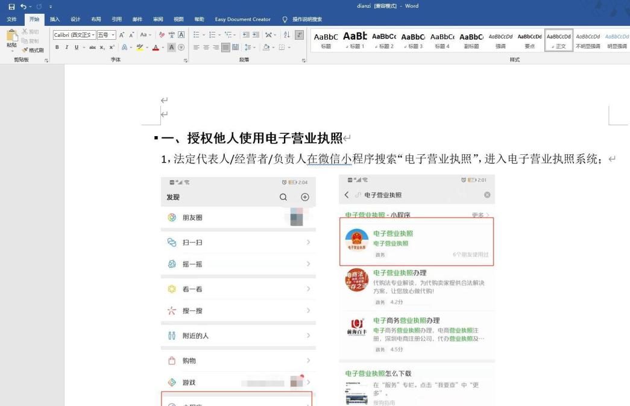Click the 操作说明搜索 search field

click(x=307, y=19)
